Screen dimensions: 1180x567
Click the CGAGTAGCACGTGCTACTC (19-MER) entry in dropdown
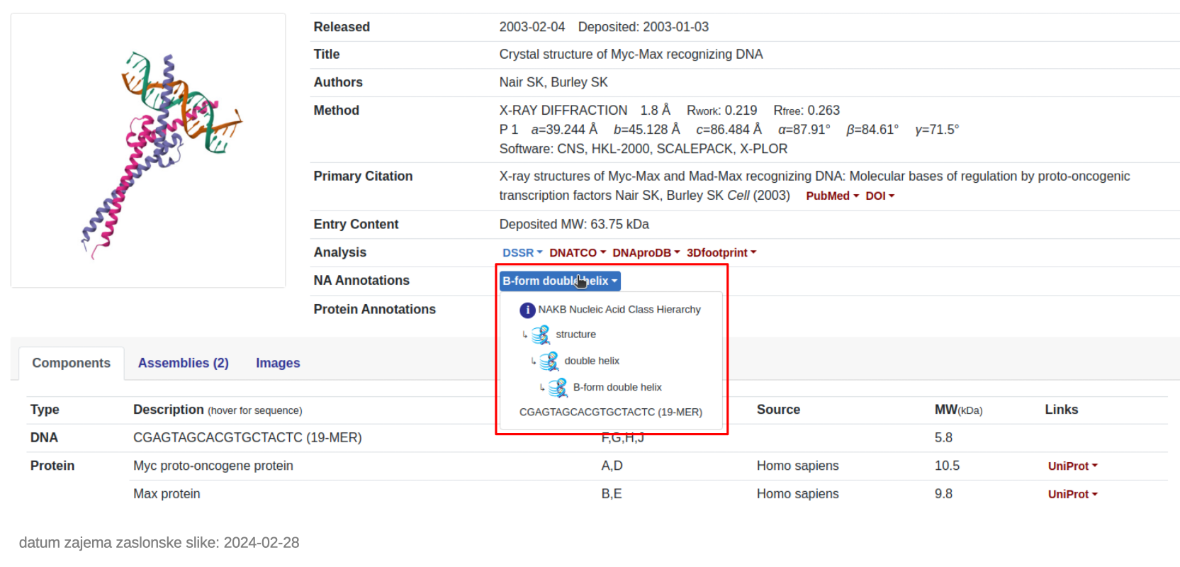[x=611, y=412]
